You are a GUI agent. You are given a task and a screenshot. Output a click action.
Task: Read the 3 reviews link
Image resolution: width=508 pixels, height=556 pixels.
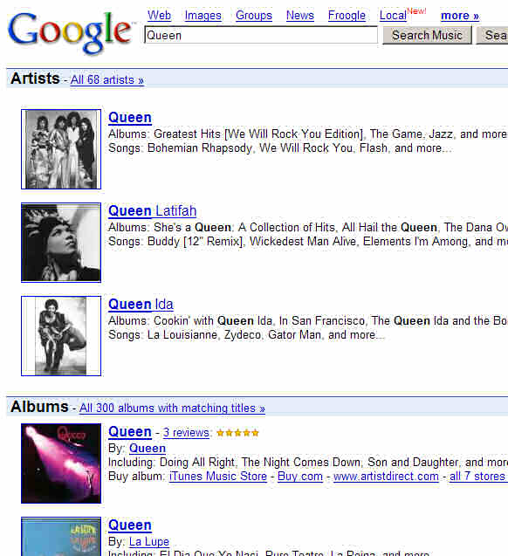point(186,433)
